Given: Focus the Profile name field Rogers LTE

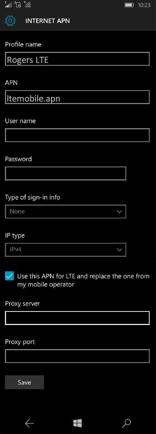Looking at the screenshot, I should (77, 59).
